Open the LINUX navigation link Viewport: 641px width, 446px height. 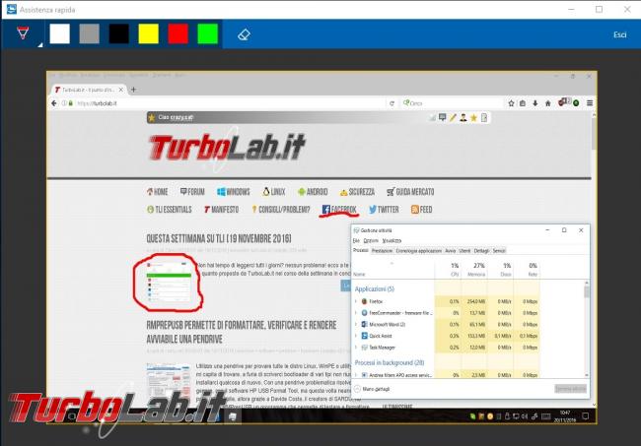[x=274, y=192]
